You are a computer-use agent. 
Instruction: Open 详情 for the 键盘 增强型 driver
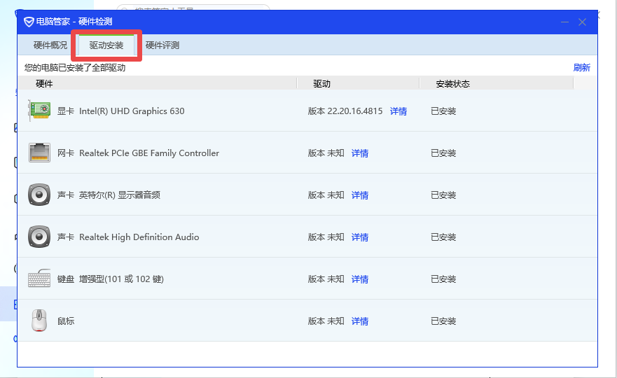360,279
